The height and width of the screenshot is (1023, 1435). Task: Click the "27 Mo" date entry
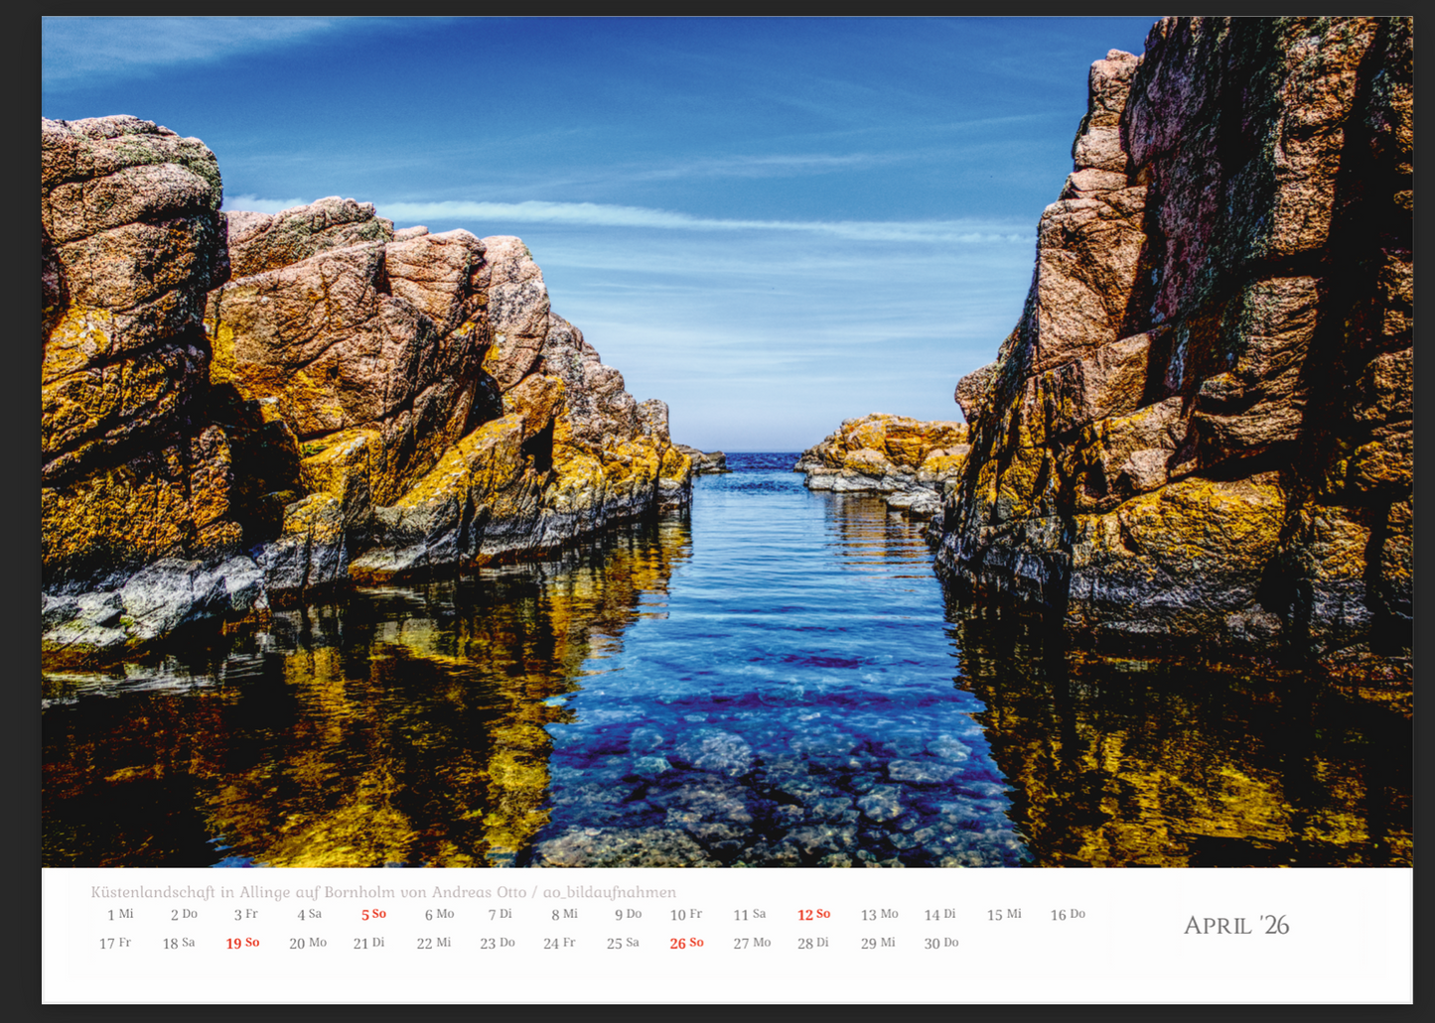click(752, 944)
